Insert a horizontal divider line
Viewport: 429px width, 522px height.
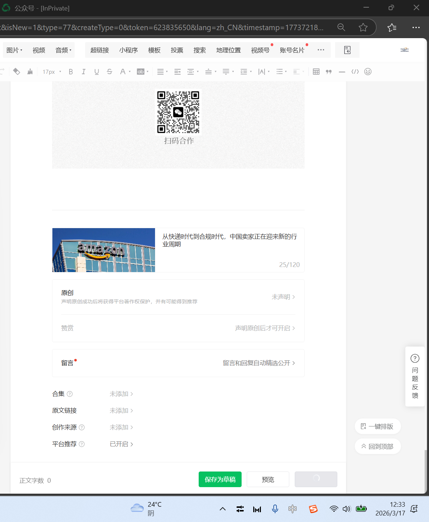[342, 72]
